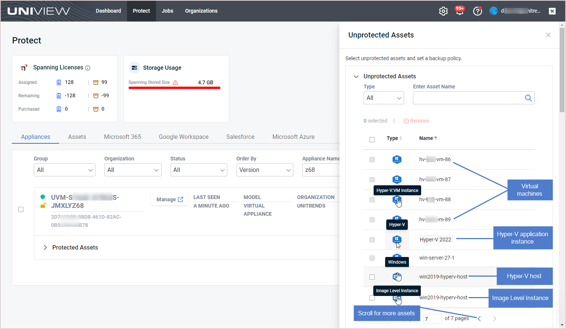
Task: Click the Windows asset icon next to win-server-27-1
Action: pyautogui.click(x=397, y=255)
